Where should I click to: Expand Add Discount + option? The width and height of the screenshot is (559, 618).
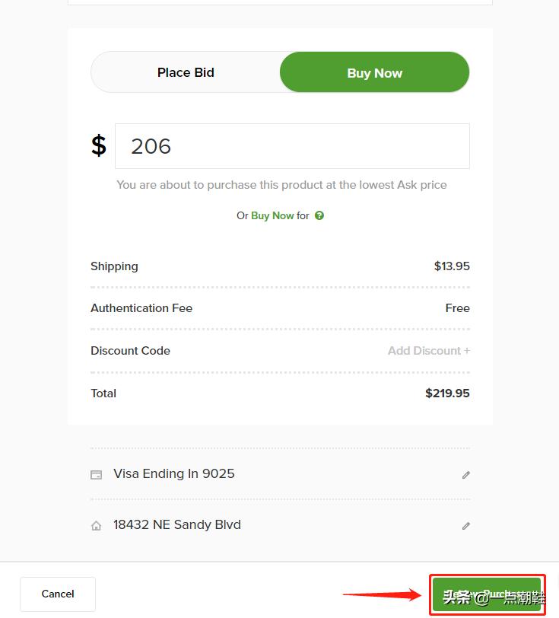[428, 351]
